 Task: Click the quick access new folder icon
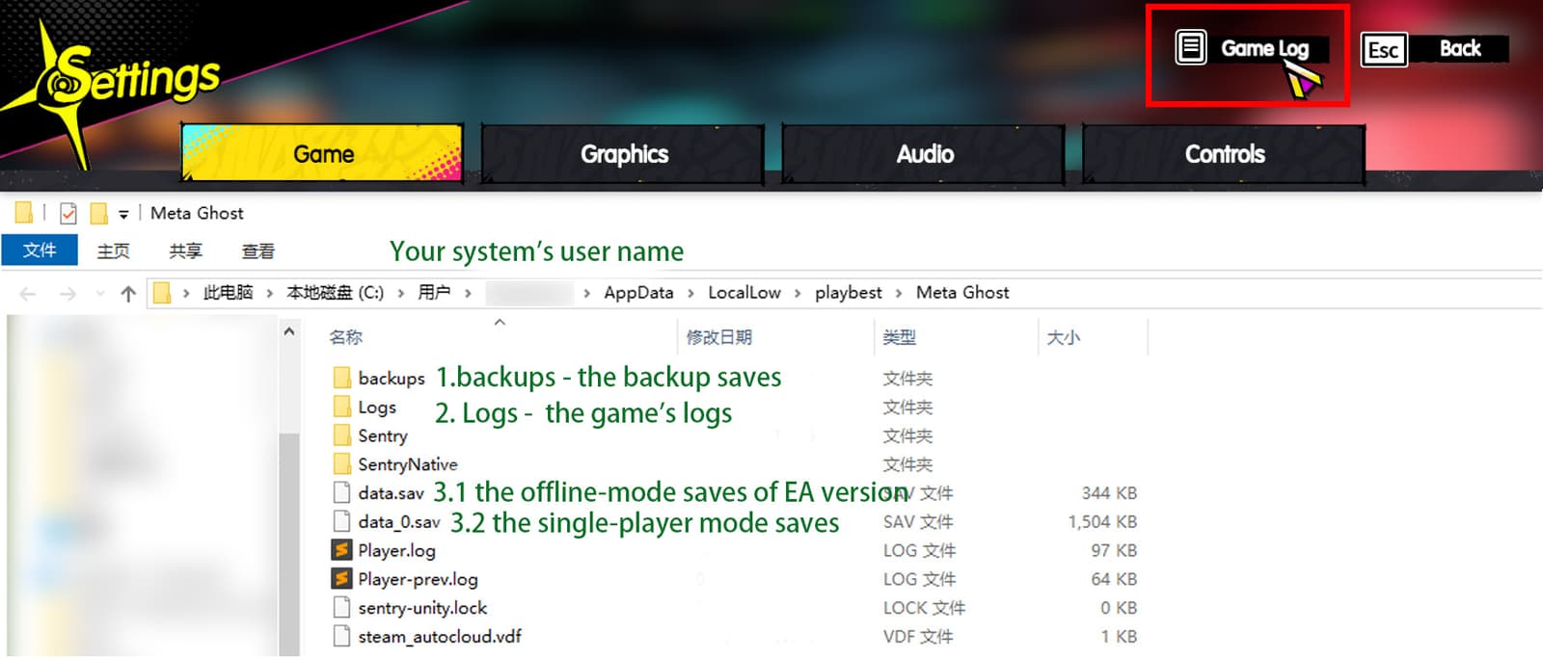98,213
